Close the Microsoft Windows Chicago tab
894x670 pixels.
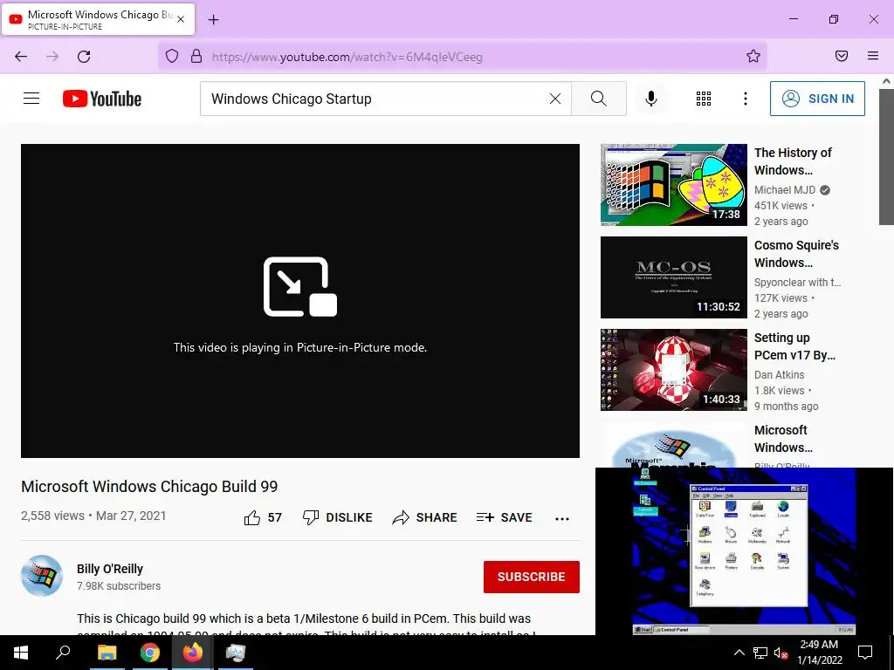click(180, 19)
